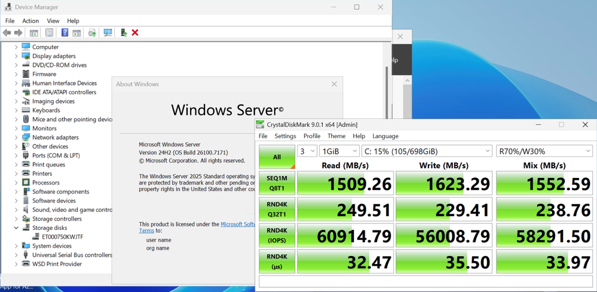The height and width of the screenshot is (292, 597).
Task: Open the Action menu in Device Manager
Action: pos(30,21)
